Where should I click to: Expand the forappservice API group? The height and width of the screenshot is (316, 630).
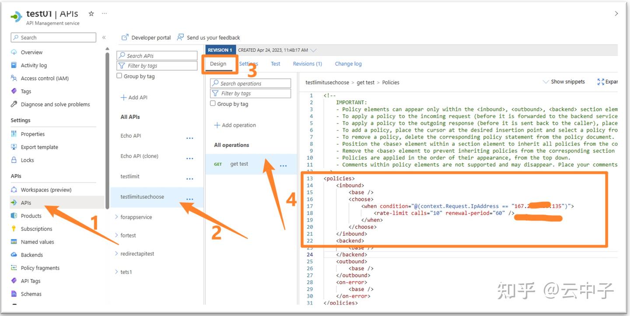point(116,217)
